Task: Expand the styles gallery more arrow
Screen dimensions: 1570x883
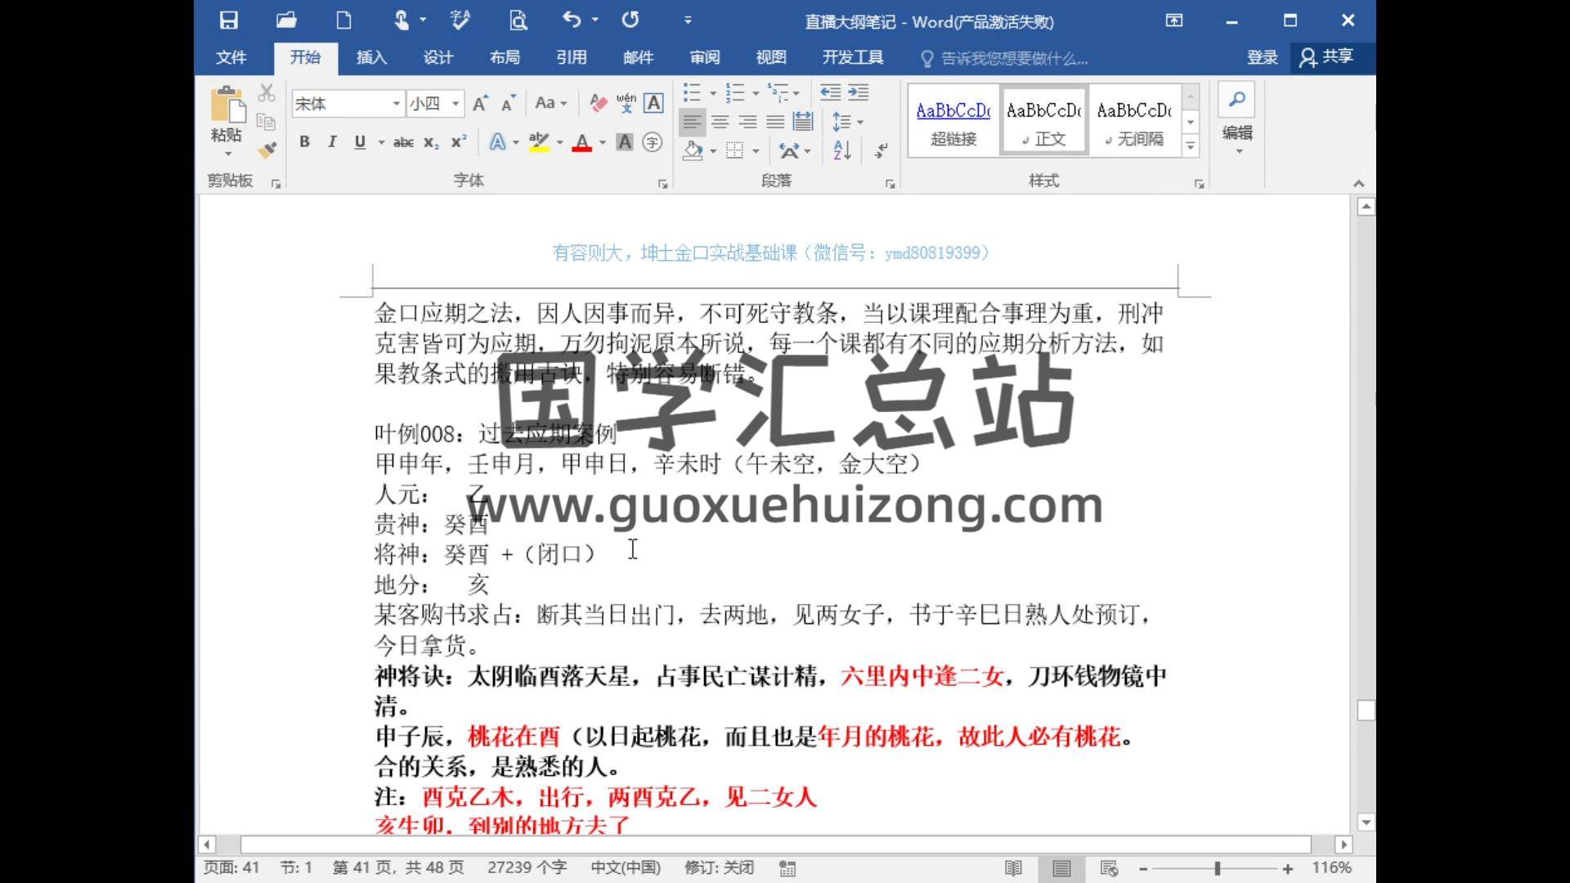Action: click(1191, 146)
